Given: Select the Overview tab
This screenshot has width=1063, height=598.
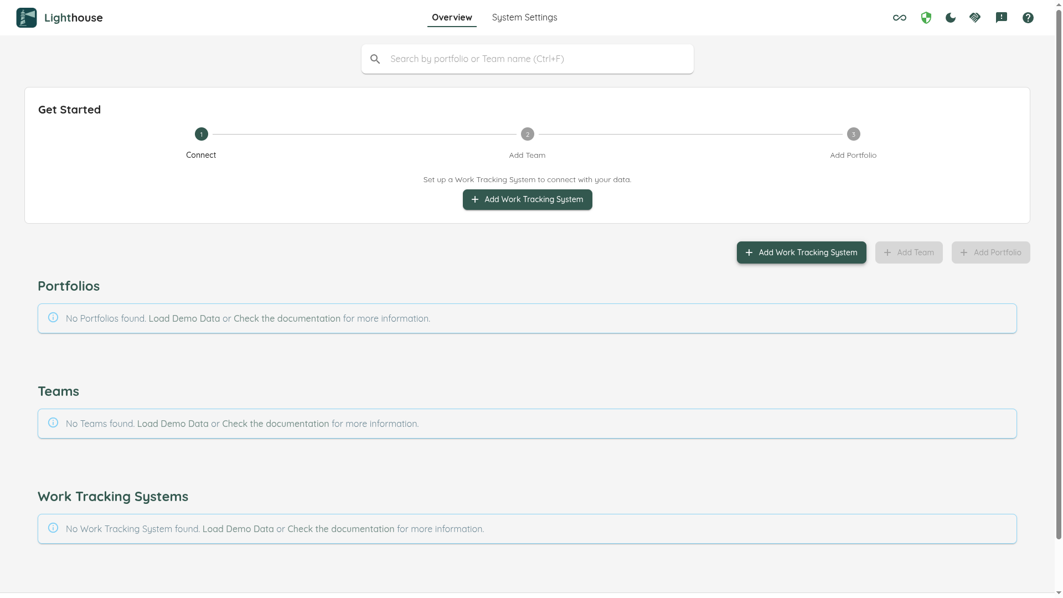Looking at the screenshot, I should coord(451,17).
